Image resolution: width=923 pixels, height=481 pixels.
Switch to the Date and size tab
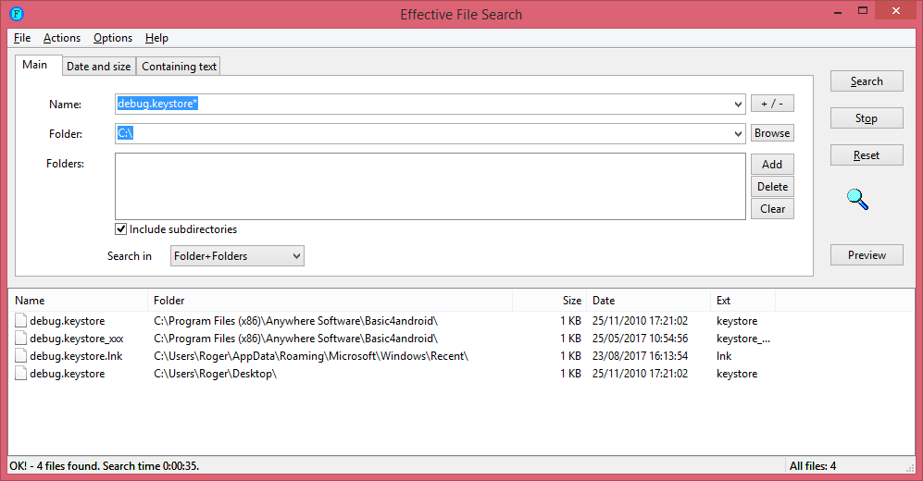pyautogui.click(x=98, y=67)
